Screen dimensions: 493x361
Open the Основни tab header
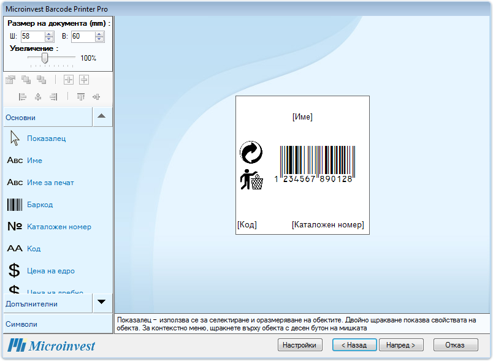point(48,117)
